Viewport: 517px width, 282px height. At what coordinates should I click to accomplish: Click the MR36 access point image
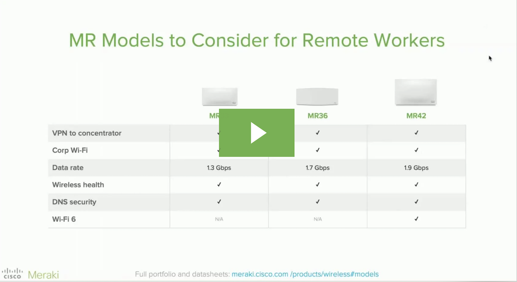317,96
